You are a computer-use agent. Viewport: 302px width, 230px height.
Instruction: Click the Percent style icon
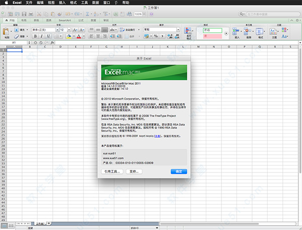coord(156,36)
